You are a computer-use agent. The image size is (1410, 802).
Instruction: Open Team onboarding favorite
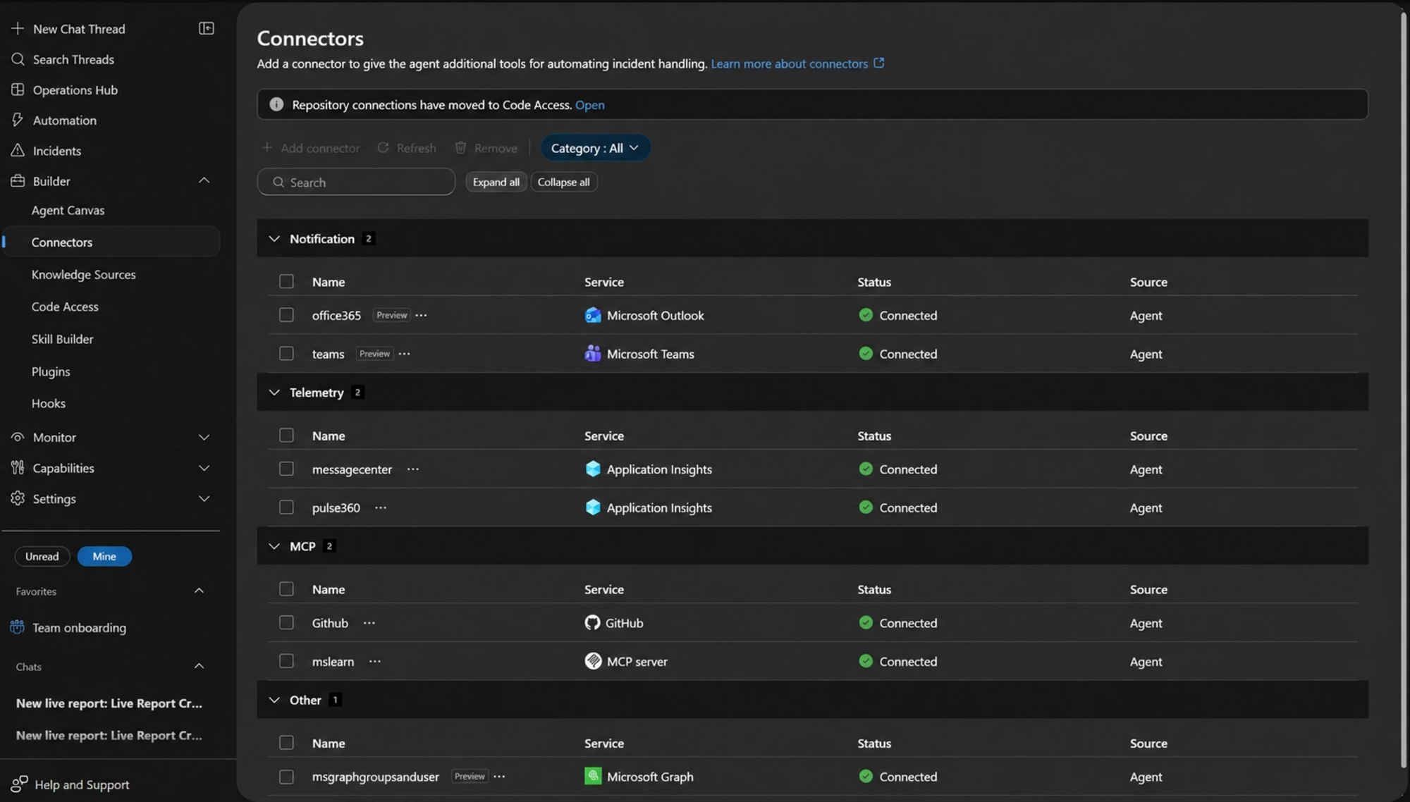(x=79, y=627)
